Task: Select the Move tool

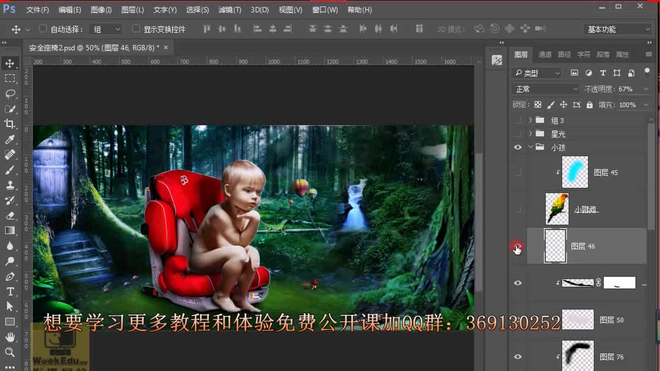Action: [9, 63]
